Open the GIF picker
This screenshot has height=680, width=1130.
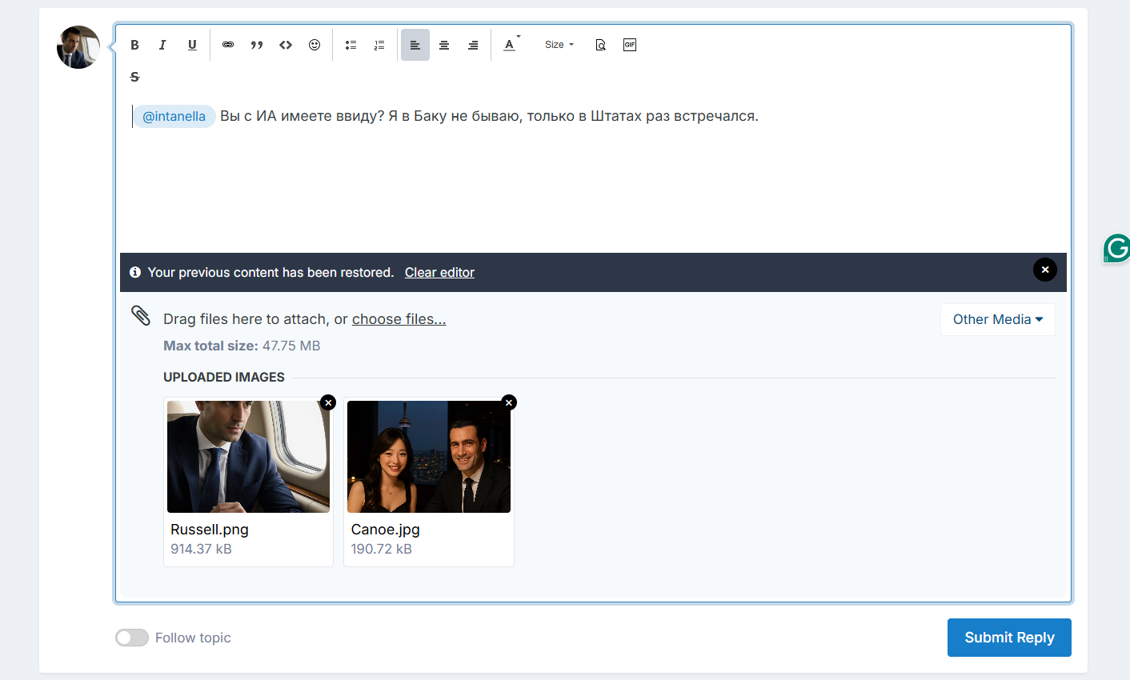(x=630, y=45)
